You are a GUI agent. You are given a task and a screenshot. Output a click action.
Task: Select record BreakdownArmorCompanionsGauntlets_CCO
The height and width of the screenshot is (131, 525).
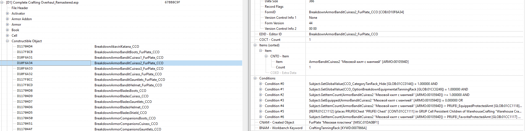coord(128,129)
